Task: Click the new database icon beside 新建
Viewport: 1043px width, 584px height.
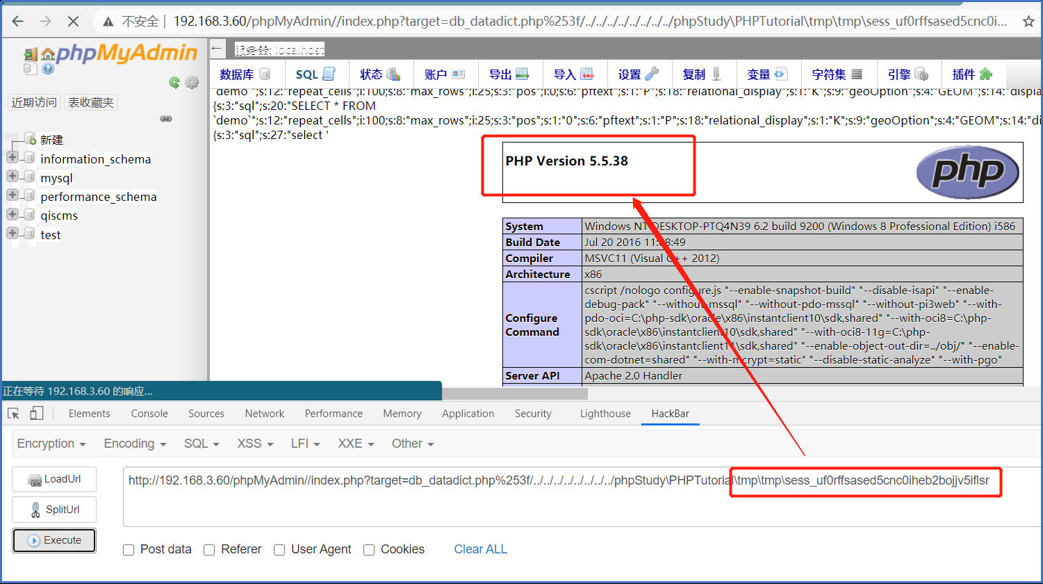Action: 29,139
